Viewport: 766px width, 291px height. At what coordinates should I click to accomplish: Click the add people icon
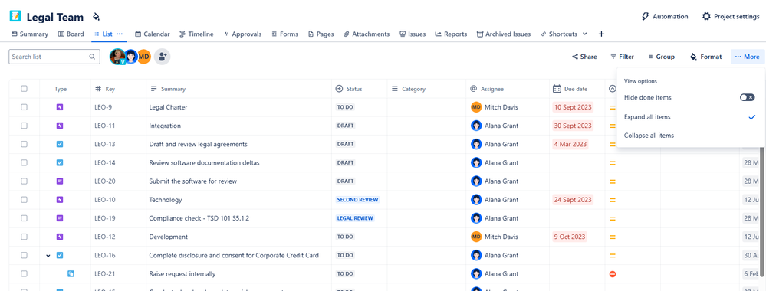163,57
